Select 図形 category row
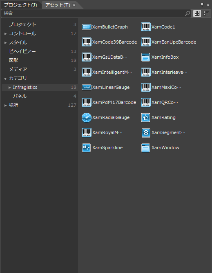This screenshot has width=212, height=273. [40, 60]
